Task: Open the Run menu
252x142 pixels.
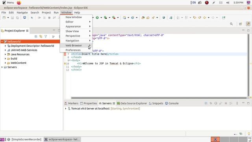Action: [x=56, y=12]
